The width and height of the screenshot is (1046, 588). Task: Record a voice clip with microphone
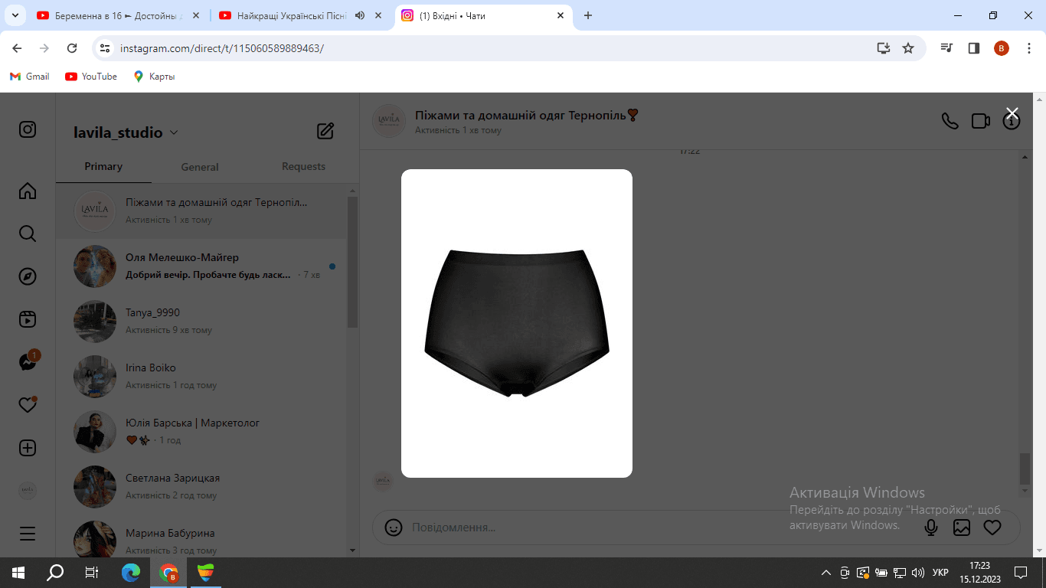point(931,528)
